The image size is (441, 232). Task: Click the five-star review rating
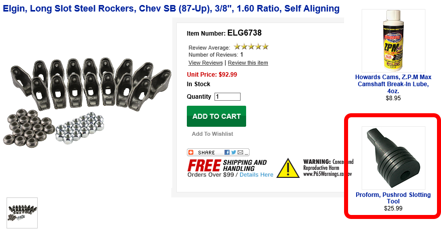(251, 47)
